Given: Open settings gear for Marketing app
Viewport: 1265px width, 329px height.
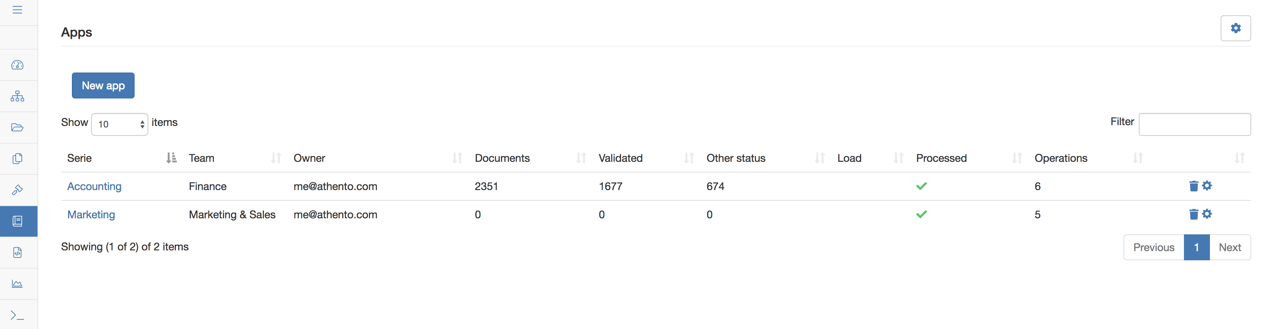Looking at the screenshot, I should [1207, 214].
